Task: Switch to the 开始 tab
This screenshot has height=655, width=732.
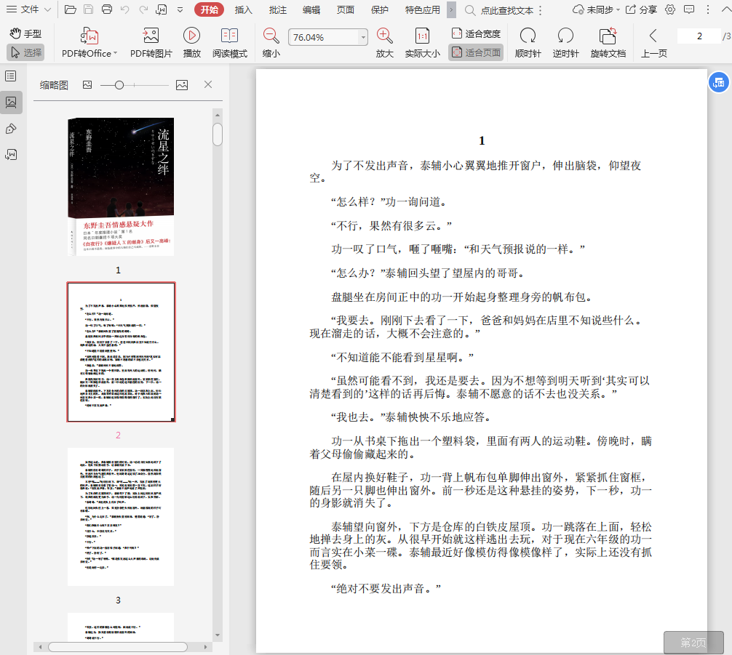Action: [x=209, y=9]
